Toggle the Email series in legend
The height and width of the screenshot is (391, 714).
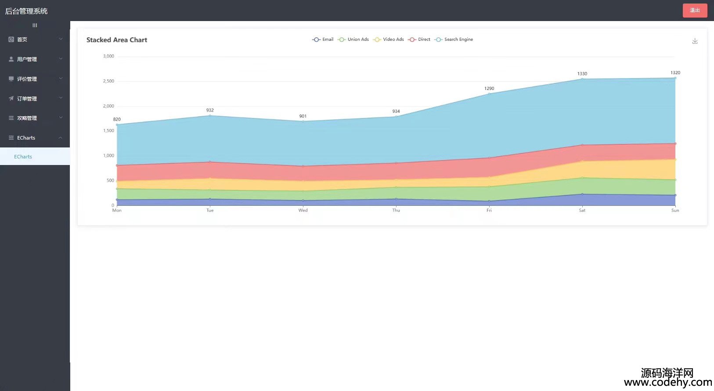point(323,39)
